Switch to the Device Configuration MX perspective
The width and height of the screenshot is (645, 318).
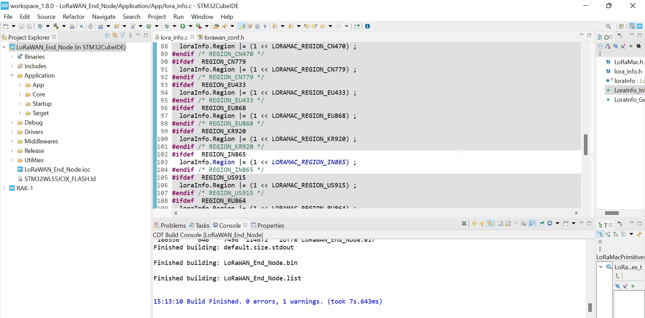point(640,26)
